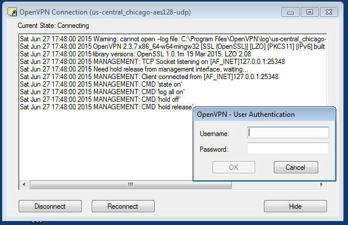Click the log's horizontal scrollbar left arrow

pos(24,184)
